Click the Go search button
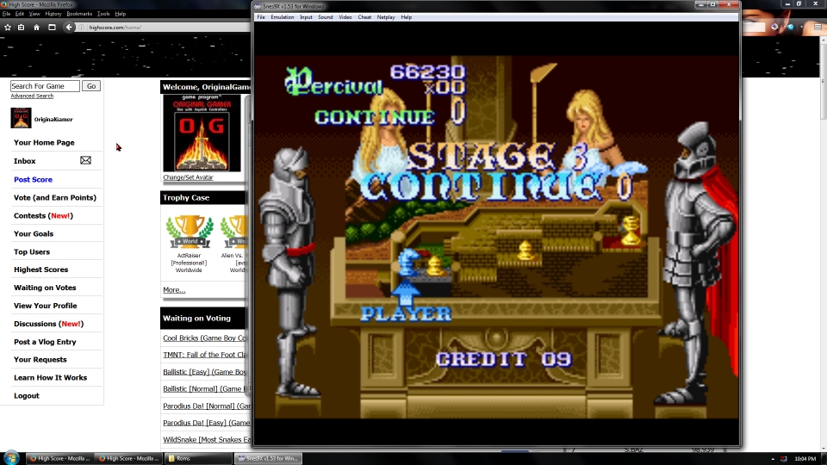 tap(91, 86)
